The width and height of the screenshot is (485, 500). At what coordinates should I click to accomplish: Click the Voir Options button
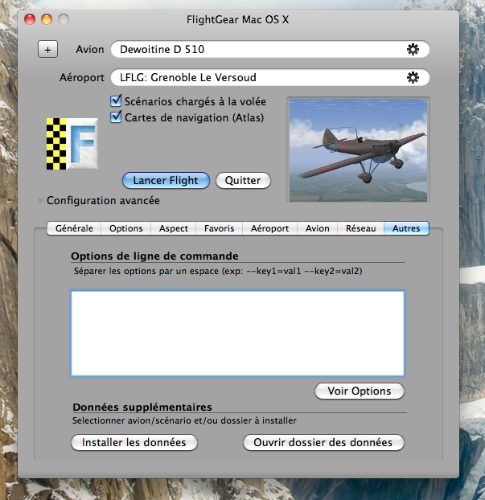(360, 391)
